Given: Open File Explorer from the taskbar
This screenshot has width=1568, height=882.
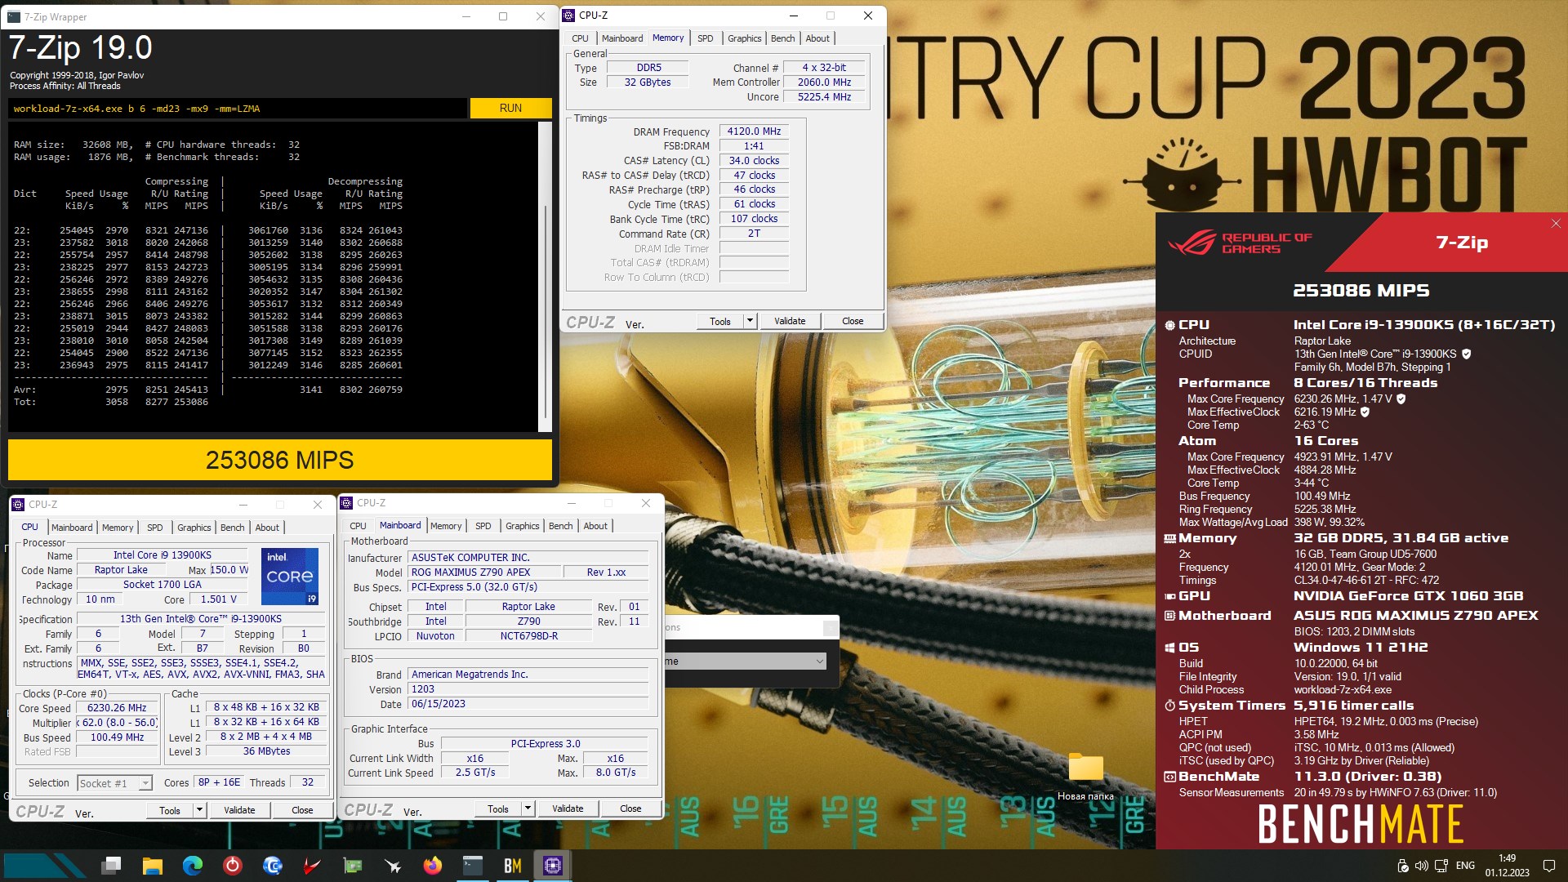Looking at the screenshot, I should pos(152,866).
